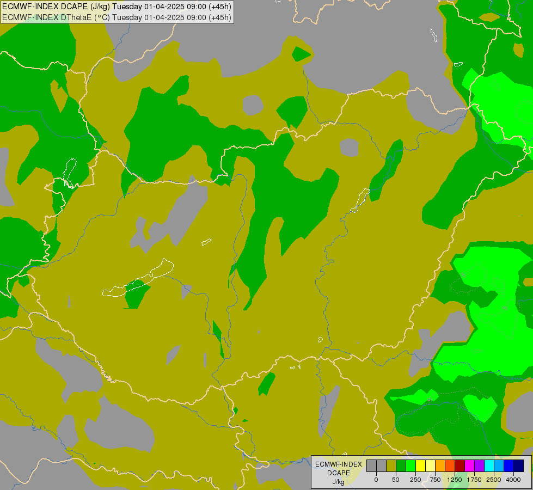Click the light blue legend swatch

coord(499,465)
